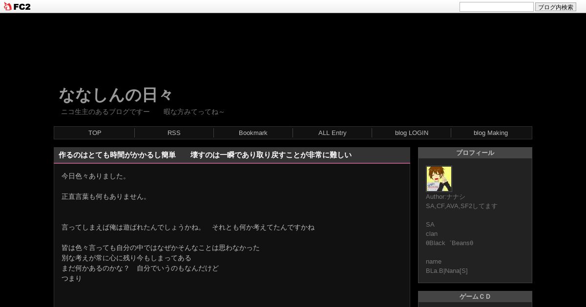Click the line 正直言葉も何もありません。

click(106, 196)
